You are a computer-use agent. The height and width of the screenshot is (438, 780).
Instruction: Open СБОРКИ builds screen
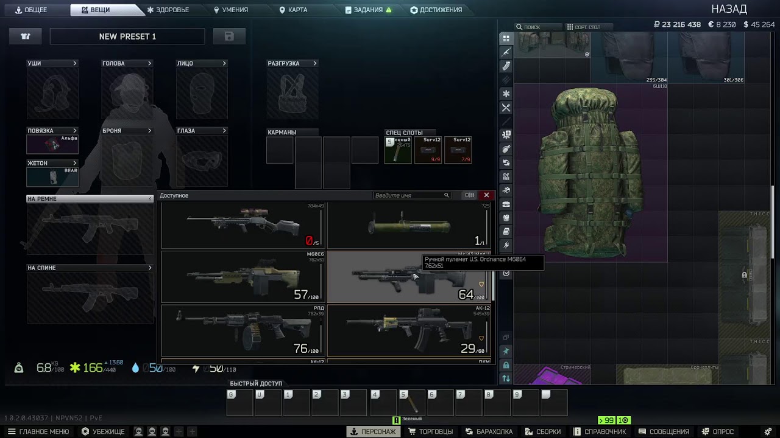(542, 431)
